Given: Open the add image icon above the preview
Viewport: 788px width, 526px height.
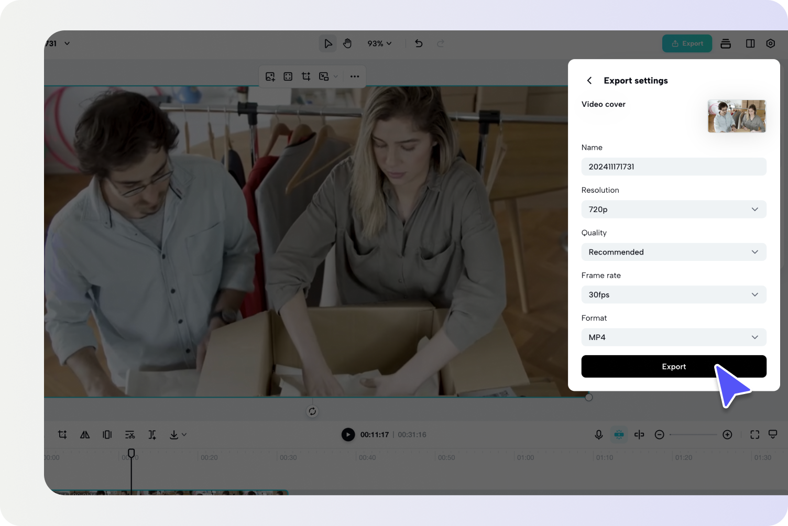Looking at the screenshot, I should pos(269,76).
